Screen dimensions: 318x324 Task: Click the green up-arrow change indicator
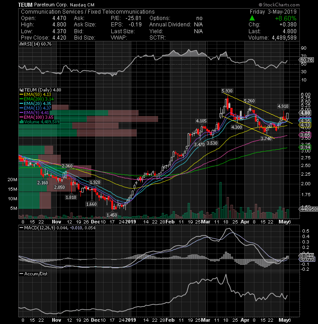252,18
